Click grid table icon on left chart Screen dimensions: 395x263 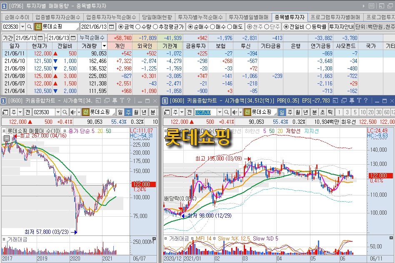[x=7, y=138]
